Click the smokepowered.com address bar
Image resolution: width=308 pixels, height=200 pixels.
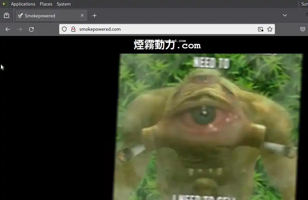167,29
